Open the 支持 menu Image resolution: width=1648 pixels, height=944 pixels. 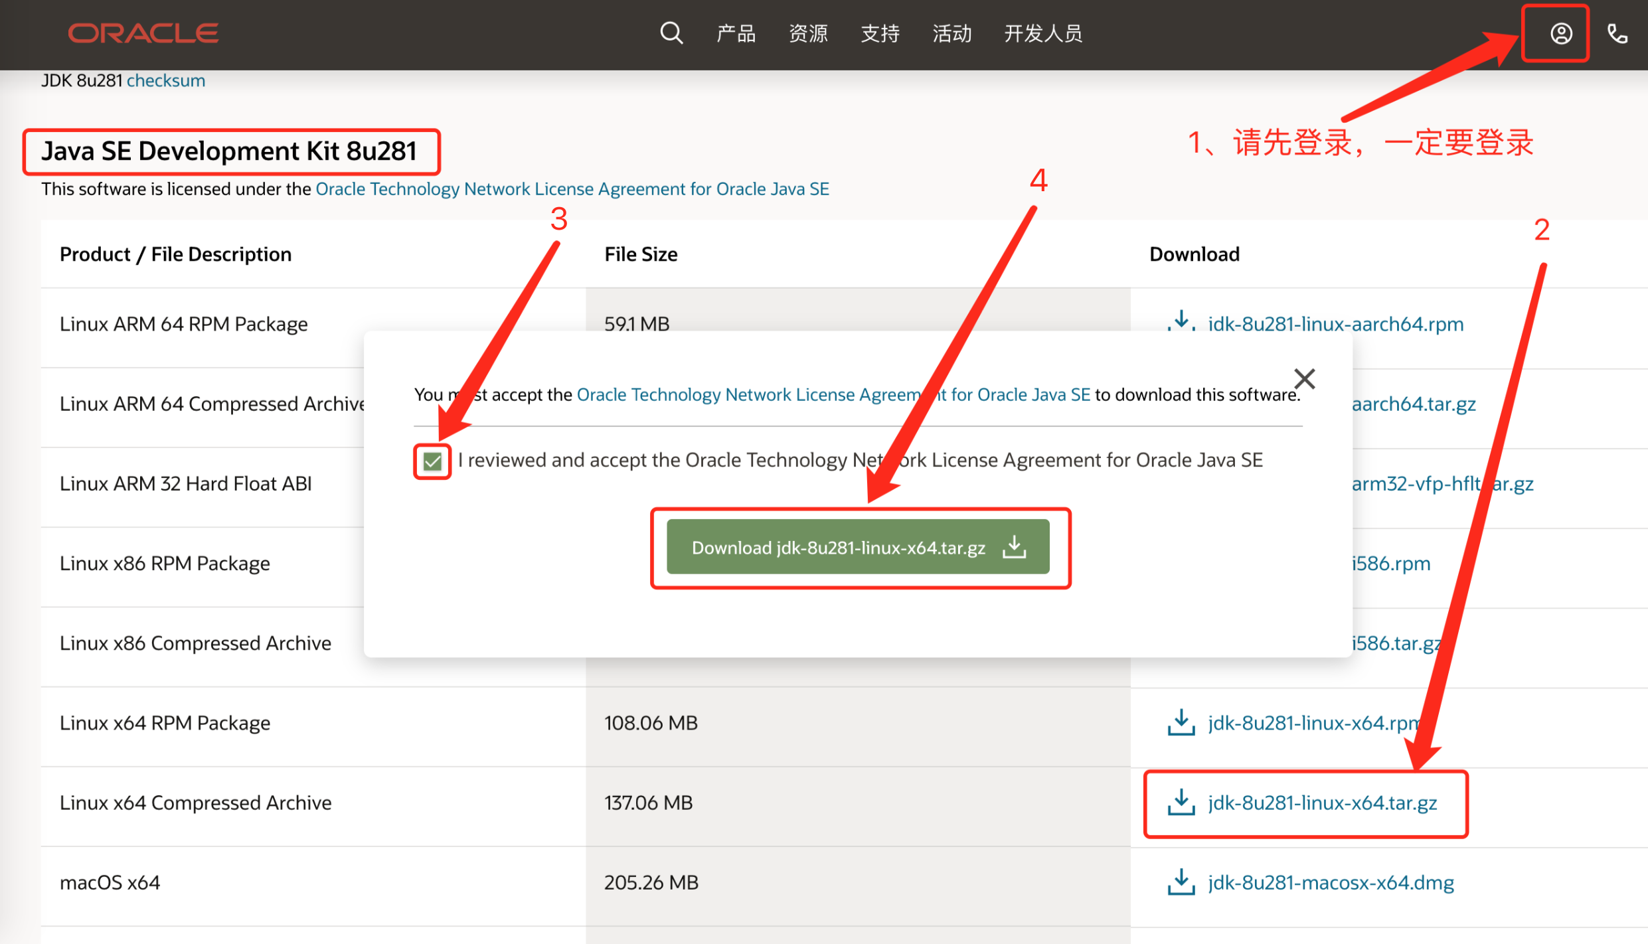coord(880,33)
